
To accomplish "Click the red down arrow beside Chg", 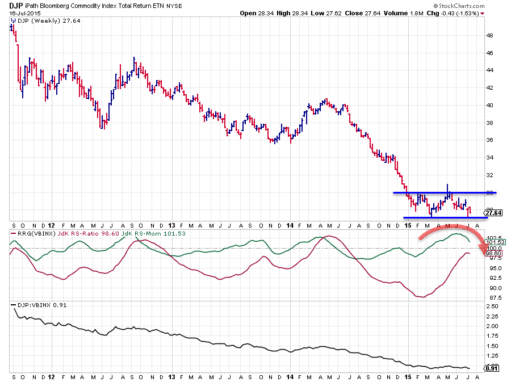I will coord(482,13).
